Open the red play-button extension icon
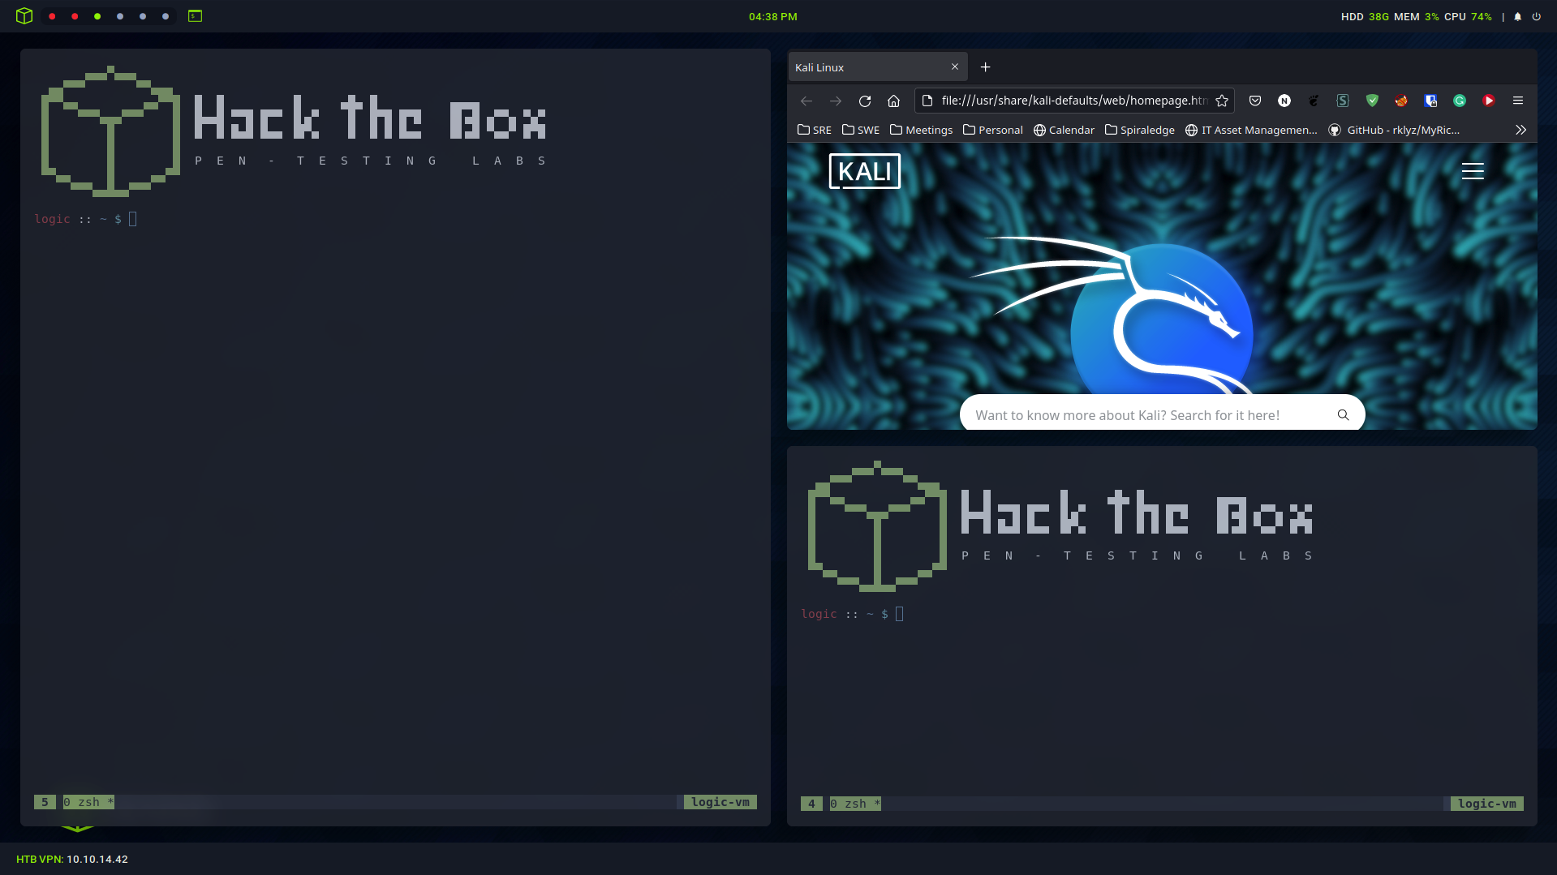The width and height of the screenshot is (1557, 875). coord(1489,101)
